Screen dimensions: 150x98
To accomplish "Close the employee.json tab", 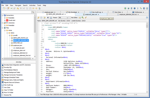I will pyautogui.click(x=55, y=12).
